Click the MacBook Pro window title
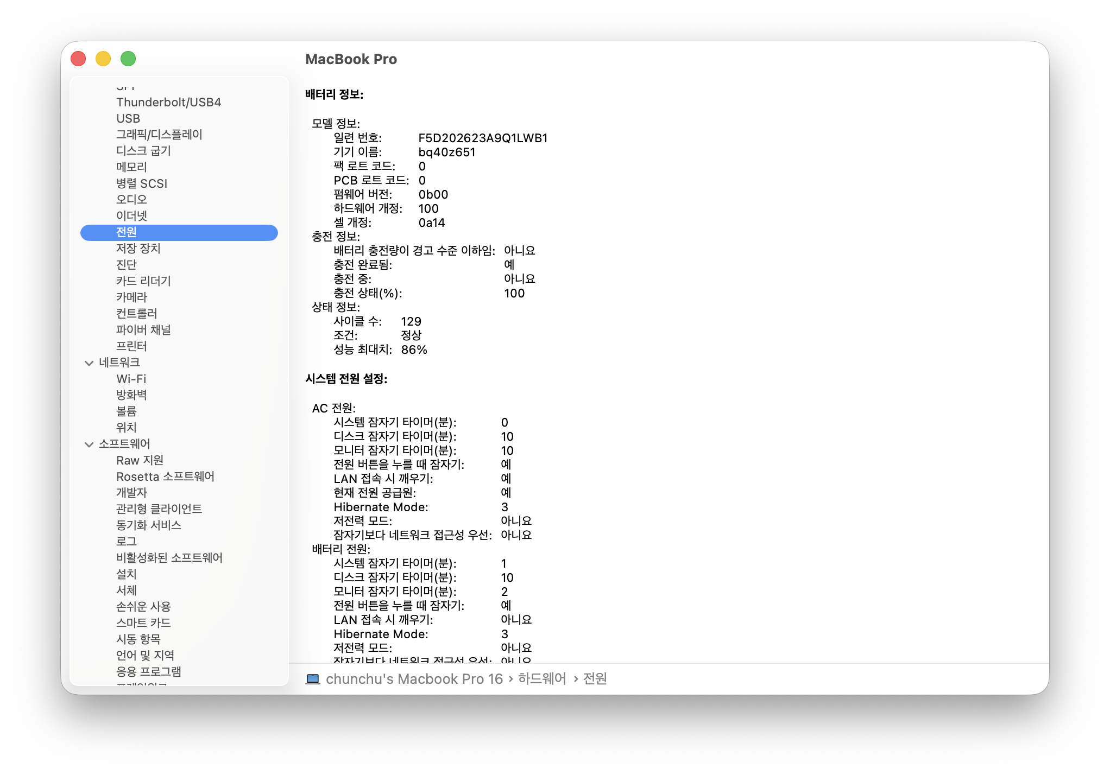Image resolution: width=1110 pixels, height=775 pixels. 351,59
